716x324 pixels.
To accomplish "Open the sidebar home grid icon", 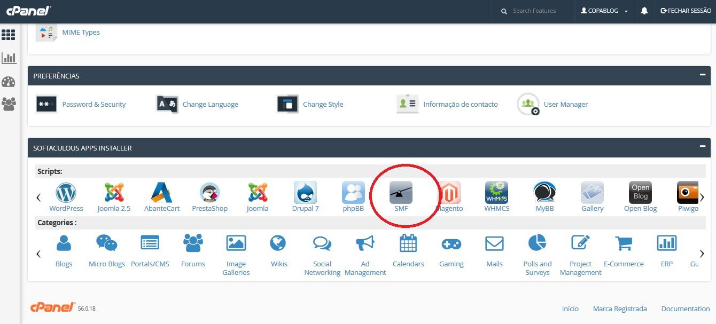I will coord(9,35).
